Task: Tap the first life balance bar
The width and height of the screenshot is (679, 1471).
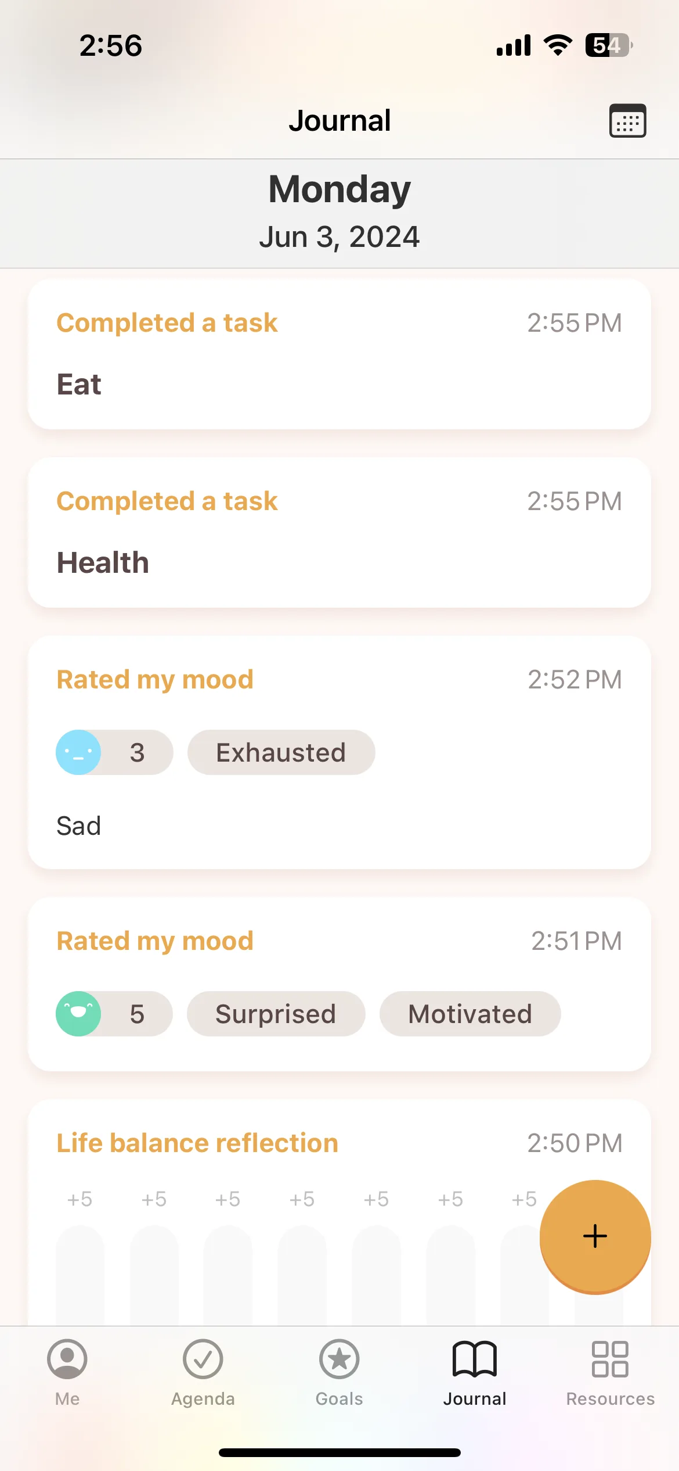Action: [x=80, y=1275]
